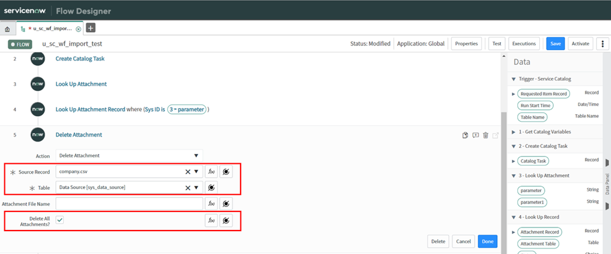Image resolution: width=611 pixels, height=254 pixels.
Task: Click the Attachment File Name input
Action: pos(130,204)
